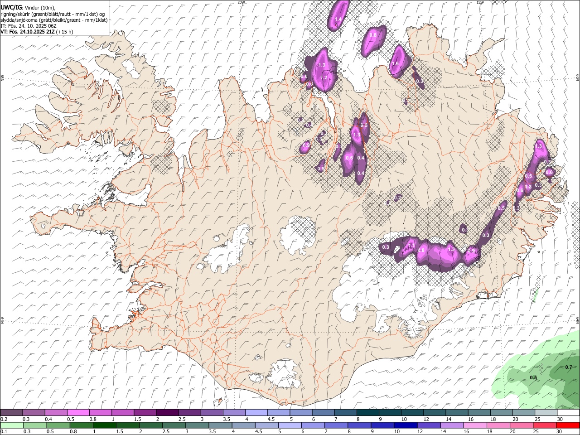Click the snow value label '1.6'

[395, 64]
